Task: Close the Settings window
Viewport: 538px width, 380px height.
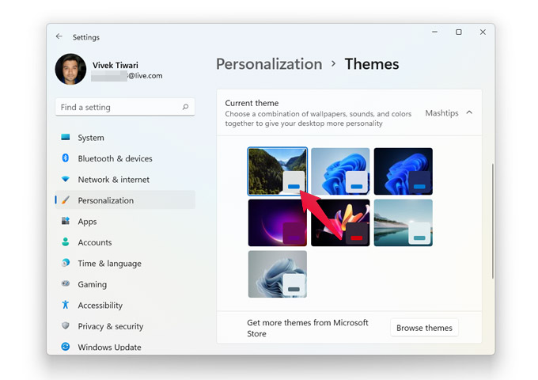Action: [x=483, y=32]
